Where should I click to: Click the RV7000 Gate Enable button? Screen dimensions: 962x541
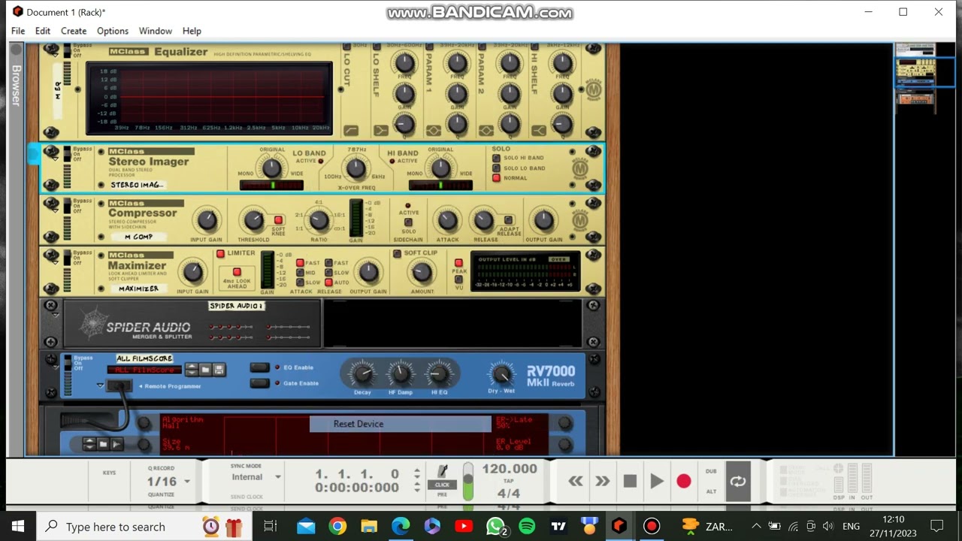[x=259, y=383]
